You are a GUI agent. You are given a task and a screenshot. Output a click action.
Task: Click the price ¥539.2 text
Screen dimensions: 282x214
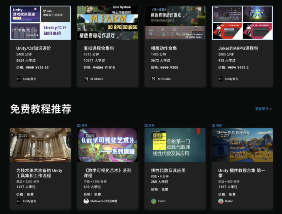point(243,68)
